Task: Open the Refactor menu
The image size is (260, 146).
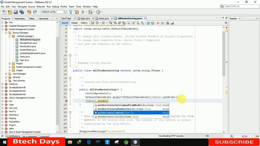Action: click(x=41, y=6)
